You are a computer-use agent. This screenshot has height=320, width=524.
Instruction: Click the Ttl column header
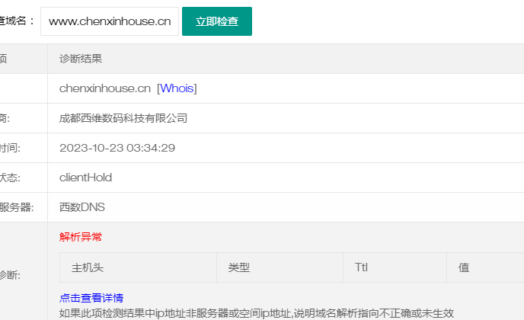361,268
